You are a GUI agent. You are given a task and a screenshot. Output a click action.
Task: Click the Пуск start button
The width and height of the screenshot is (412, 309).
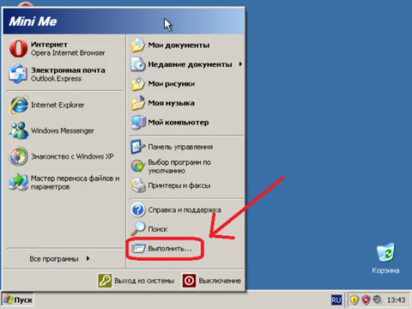(18, 300)
